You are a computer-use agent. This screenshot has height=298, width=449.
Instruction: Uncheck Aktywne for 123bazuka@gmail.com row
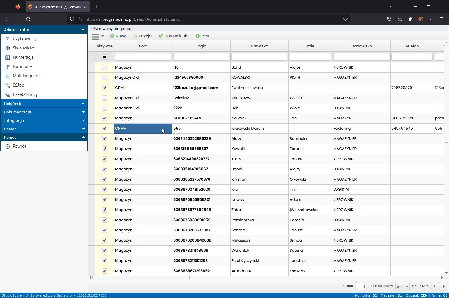105,88
